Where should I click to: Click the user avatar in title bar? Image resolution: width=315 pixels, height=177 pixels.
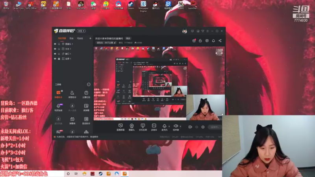(184, 31)
